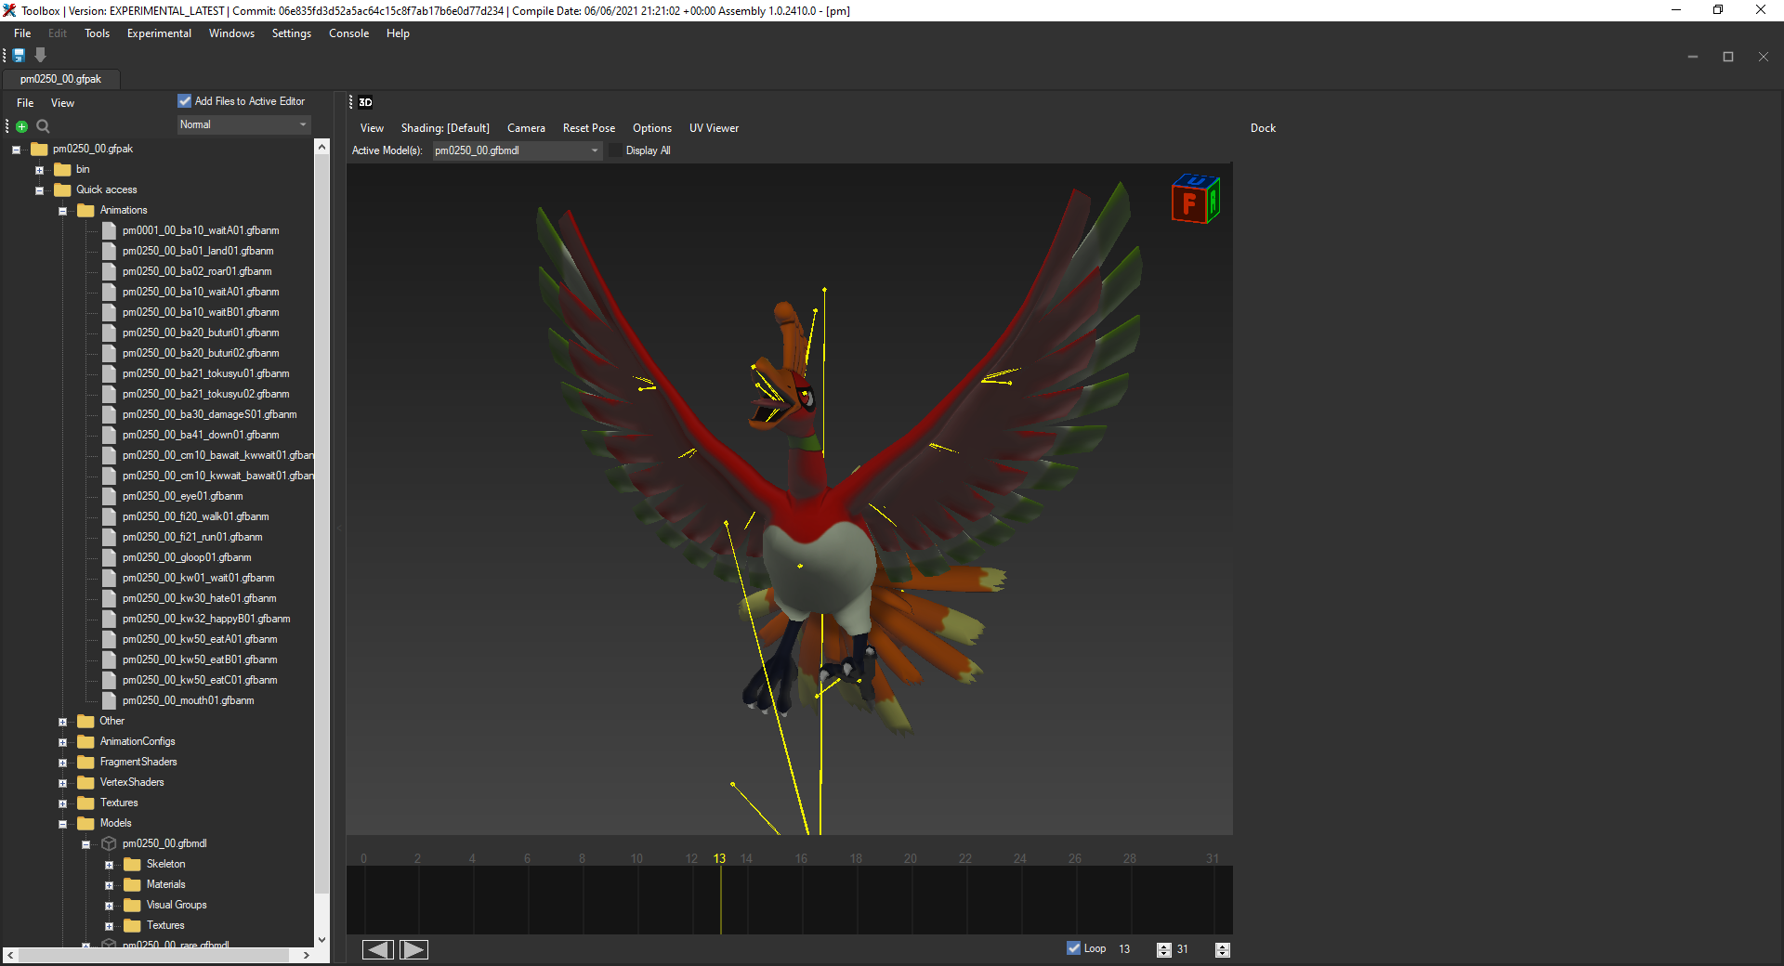Click the magnifier search icon above tree
The width and height of the screenshot is (1784, 966).
(x=43, y=126)
